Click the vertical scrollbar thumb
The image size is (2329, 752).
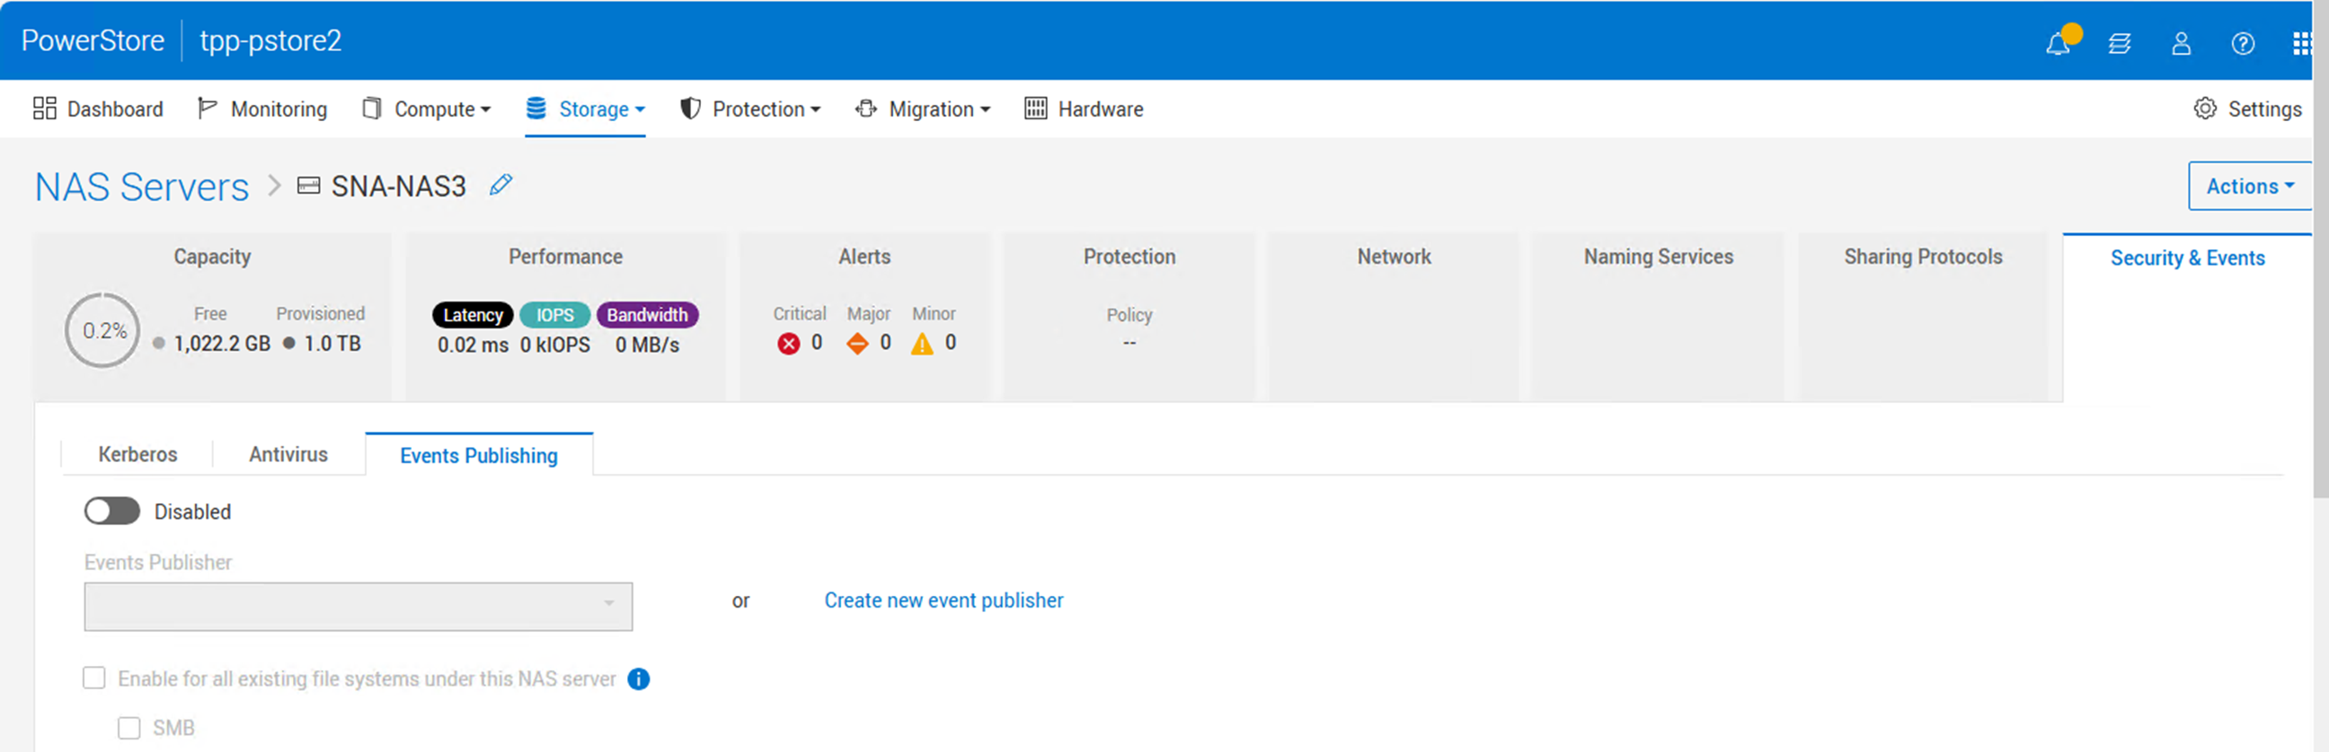click(2321, 249)
